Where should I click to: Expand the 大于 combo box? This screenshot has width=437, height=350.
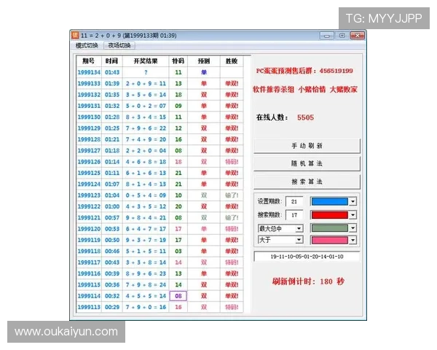299,240
